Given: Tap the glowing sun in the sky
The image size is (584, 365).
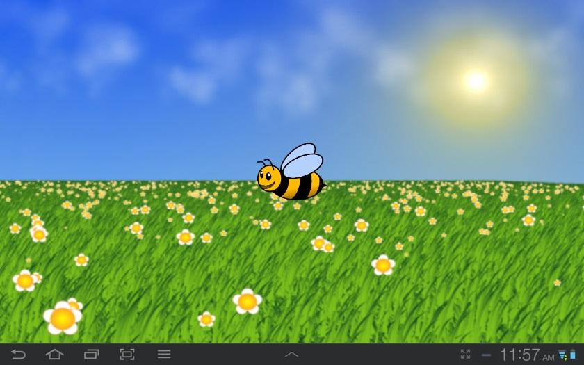Looking at the screenshot, I should tap(476, 81).
